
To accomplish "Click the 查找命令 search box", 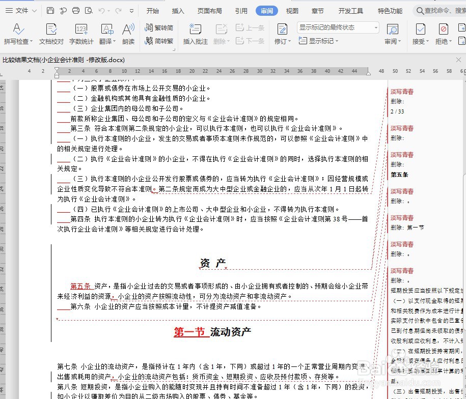I will coord(441,11).
